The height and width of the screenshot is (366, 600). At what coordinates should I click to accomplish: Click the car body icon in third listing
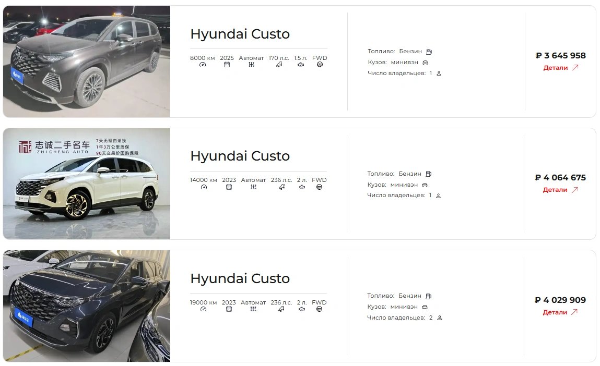tap(425, 307)
